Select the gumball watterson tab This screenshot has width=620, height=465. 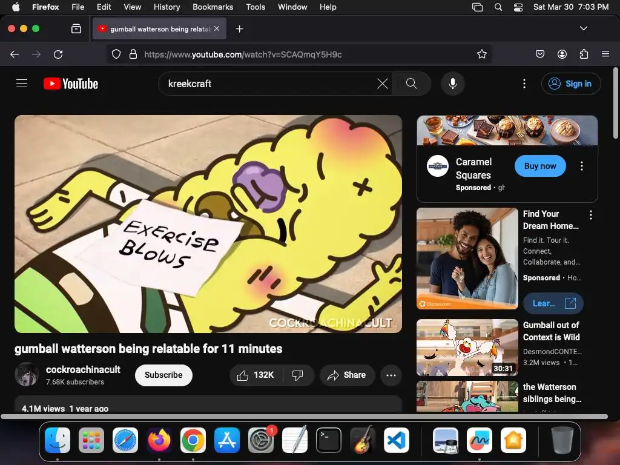[159, 29]
